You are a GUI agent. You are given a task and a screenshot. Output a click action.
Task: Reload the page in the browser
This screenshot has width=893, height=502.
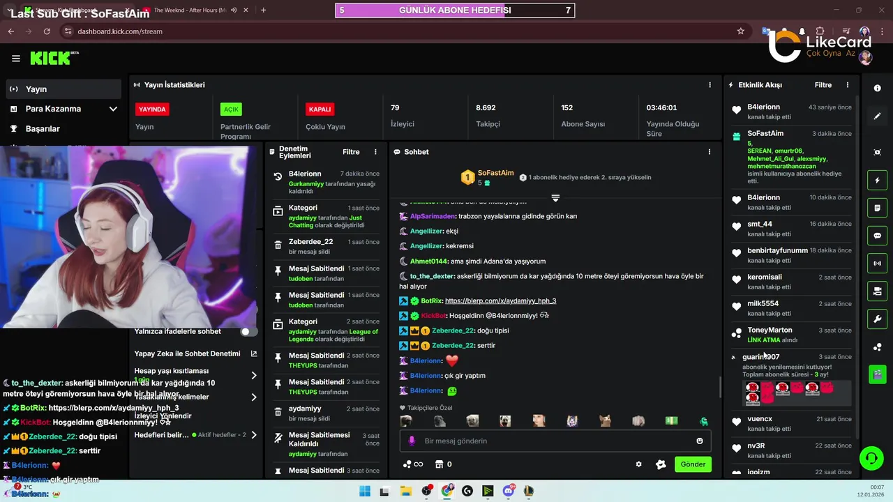click(47, 31)
